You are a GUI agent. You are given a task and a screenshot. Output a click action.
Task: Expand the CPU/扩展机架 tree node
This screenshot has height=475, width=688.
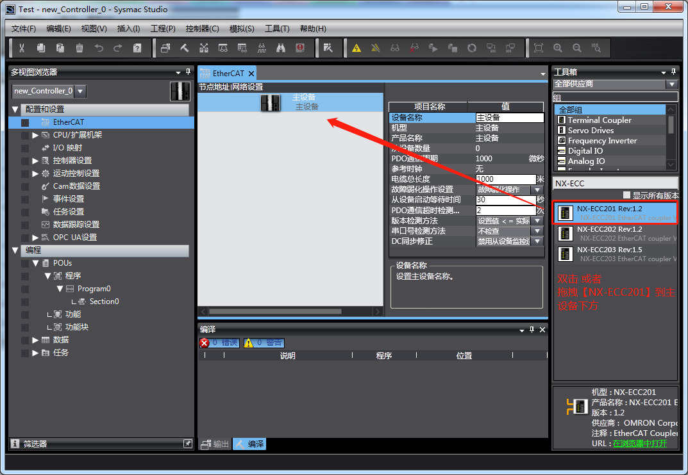point(35,135)
